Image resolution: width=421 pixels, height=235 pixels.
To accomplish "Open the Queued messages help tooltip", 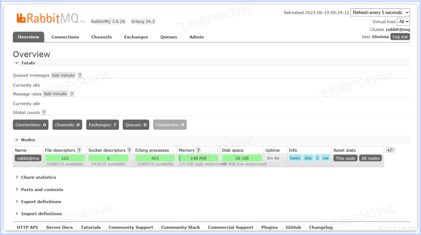I will tap(79, 75).
